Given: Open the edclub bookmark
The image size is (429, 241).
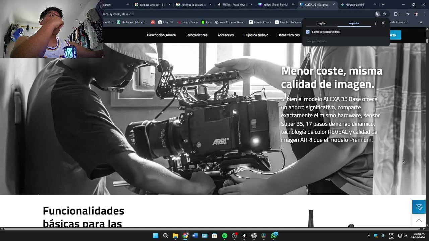Looking at the screenshot, I should tap(109, 22).
